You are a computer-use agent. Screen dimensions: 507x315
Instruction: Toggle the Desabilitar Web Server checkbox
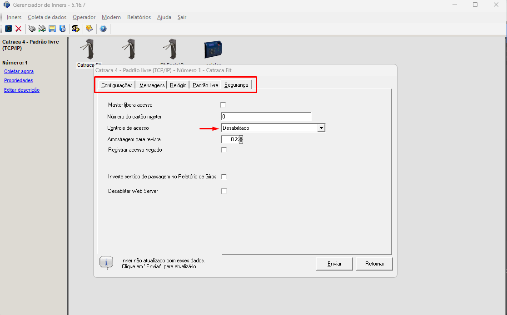click(224, 191)
